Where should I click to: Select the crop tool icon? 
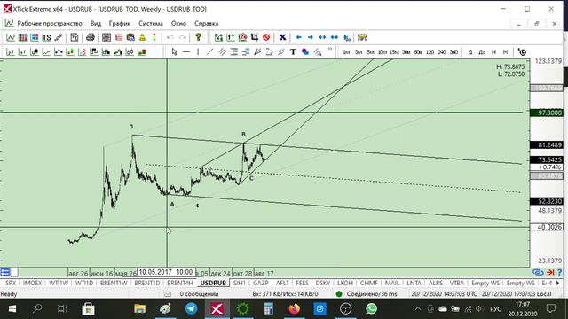tap(255, 37)
